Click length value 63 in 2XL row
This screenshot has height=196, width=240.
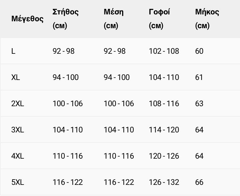pyautogui.click(x=199, y=104)
